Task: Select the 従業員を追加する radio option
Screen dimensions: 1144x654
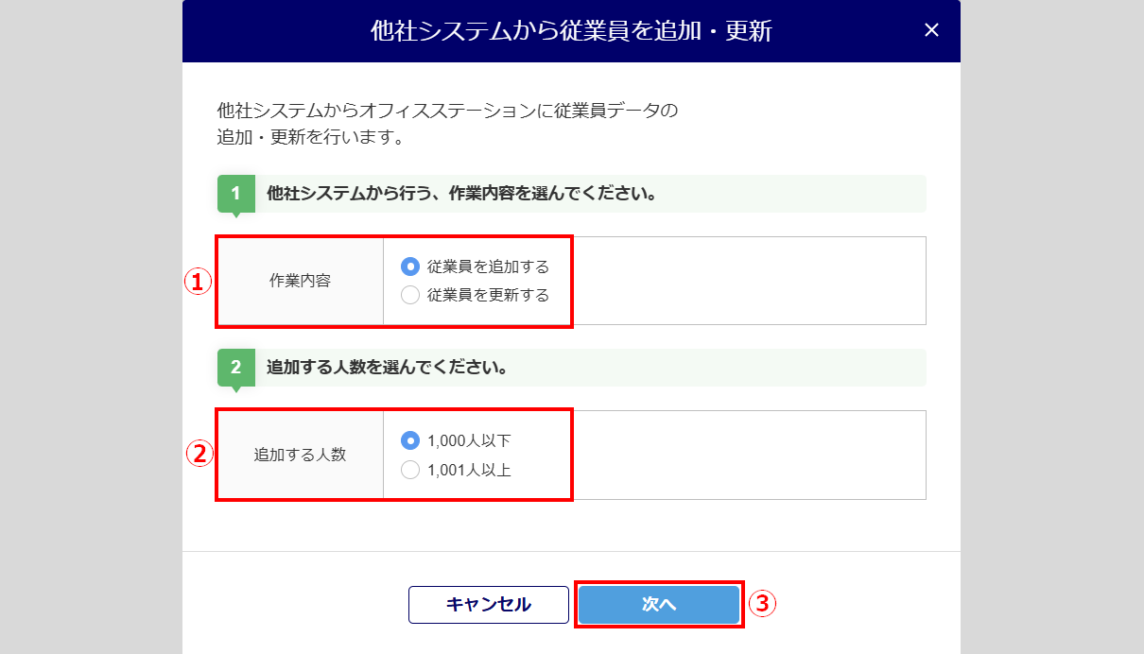Action: 410,267
